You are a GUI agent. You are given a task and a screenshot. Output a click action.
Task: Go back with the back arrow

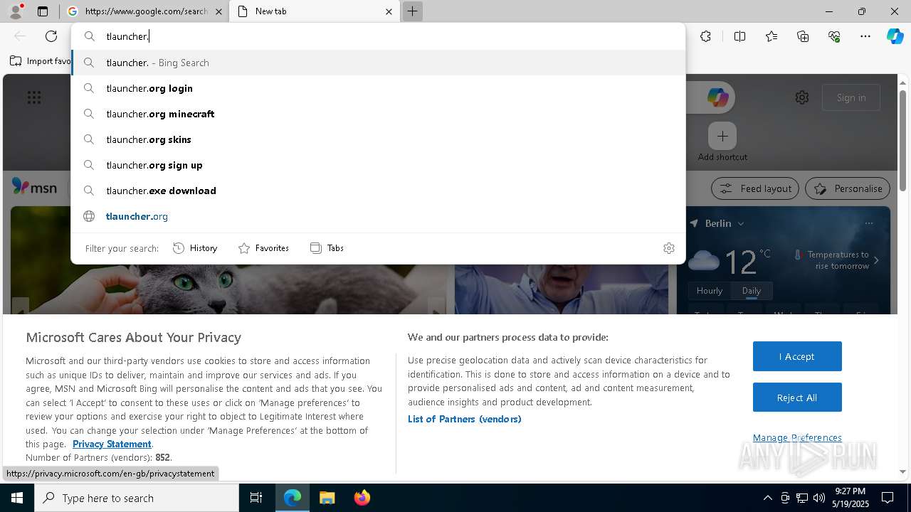(20, 36)
